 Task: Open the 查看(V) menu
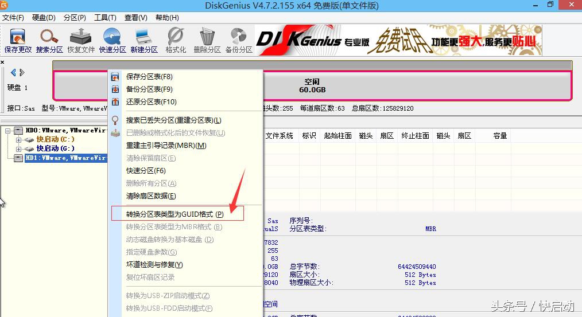click(x=136, y=18)
